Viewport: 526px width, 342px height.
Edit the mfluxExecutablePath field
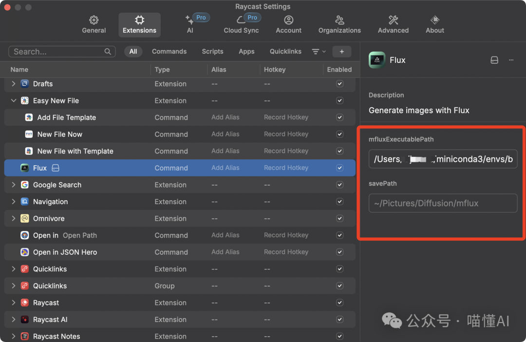click(443, 159)
